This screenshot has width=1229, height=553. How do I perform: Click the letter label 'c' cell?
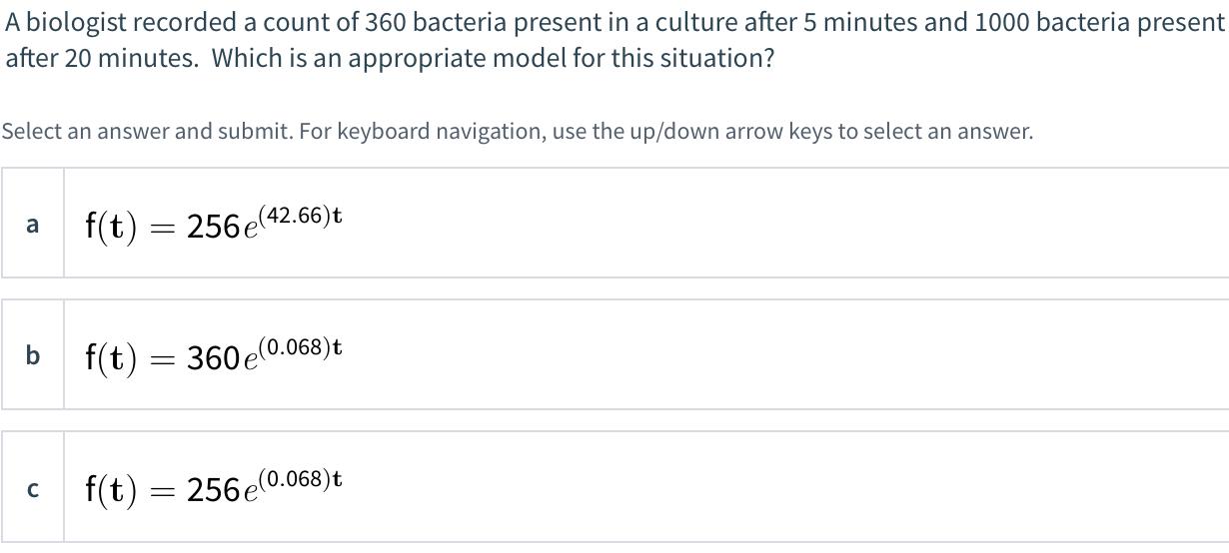click(x=33, y=487)
